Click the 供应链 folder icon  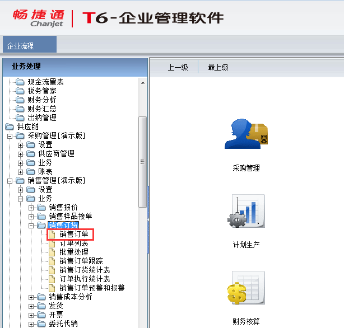(x=10, y=127)
